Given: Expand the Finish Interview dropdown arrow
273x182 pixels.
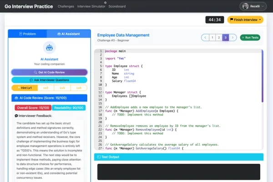Looking at the screenshot, I should click(x=260, y=20).
